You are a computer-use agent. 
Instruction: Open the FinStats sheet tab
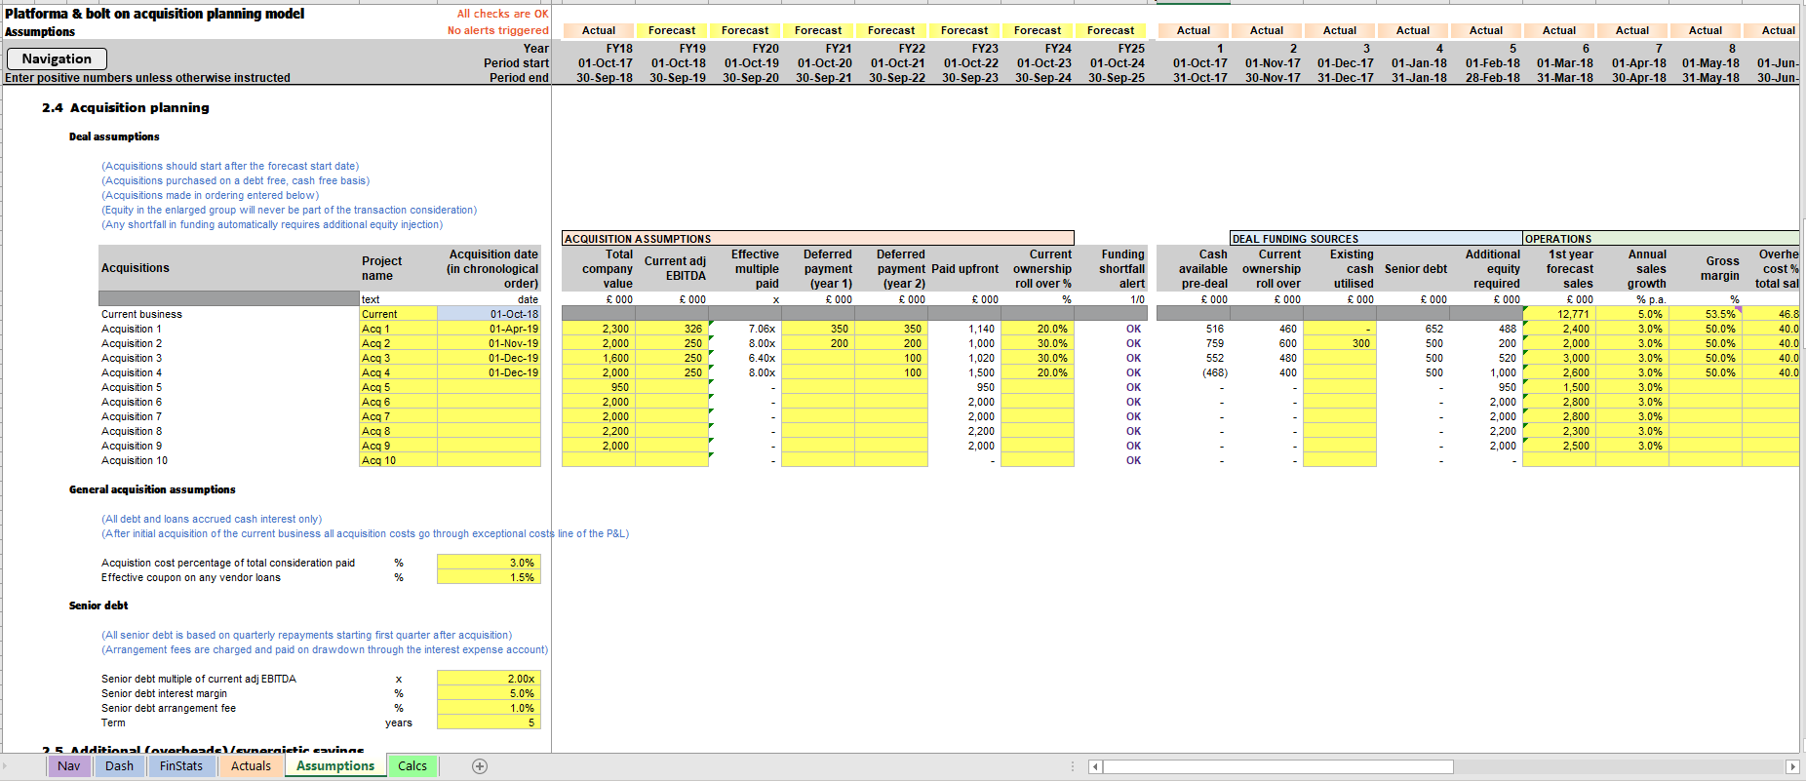point(181,766)
